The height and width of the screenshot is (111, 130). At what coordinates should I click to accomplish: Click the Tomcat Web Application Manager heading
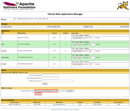pos(65,14)
